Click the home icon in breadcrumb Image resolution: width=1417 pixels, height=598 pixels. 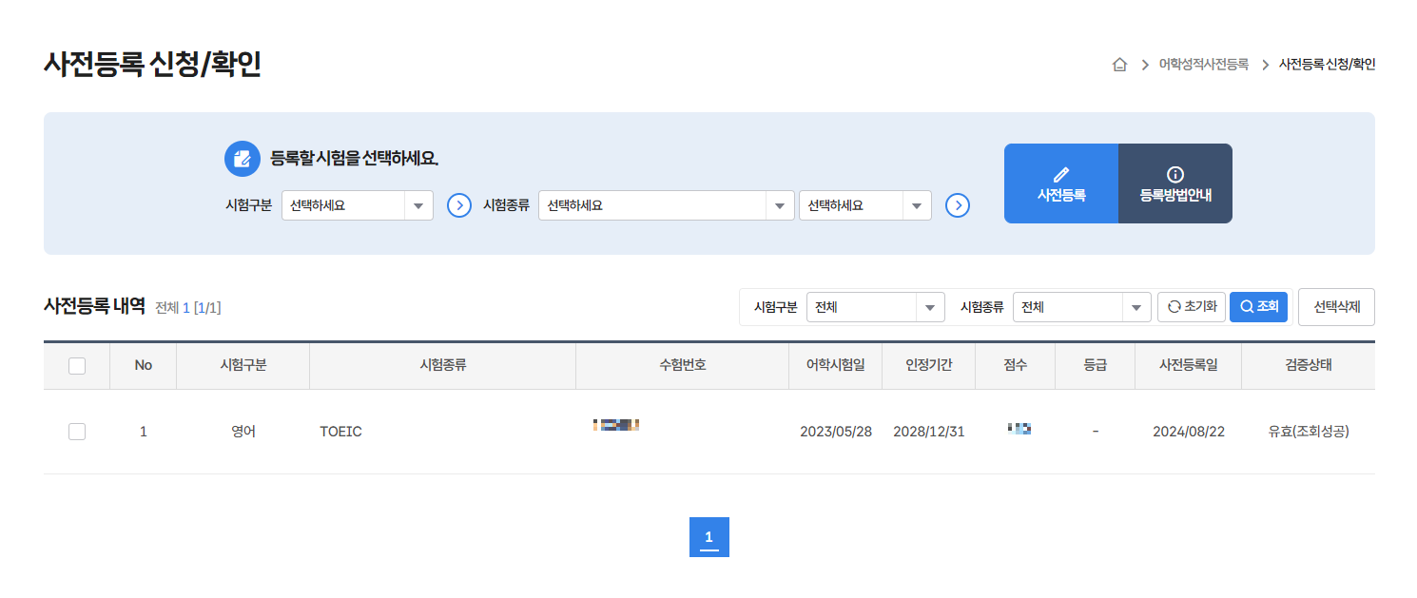pos(1119,65)
